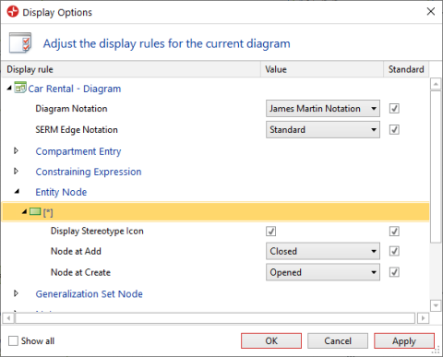Open the Node at Add dropdown
443x357 pixels.
(x=323, y=251)
